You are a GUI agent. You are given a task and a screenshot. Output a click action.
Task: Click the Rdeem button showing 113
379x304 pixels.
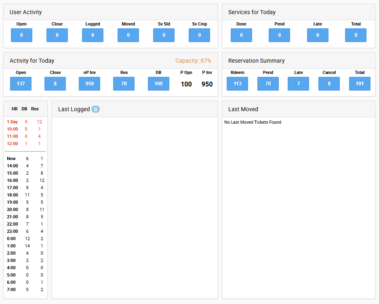237,84
